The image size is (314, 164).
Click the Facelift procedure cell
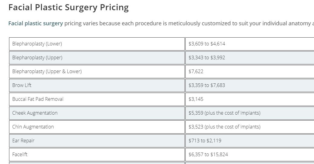97,154
